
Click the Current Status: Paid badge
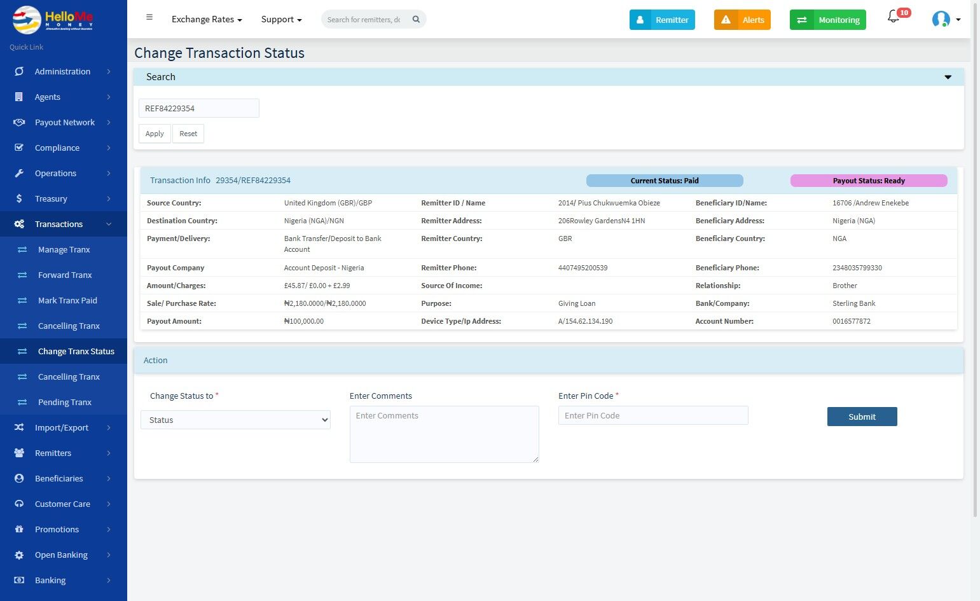665,181
